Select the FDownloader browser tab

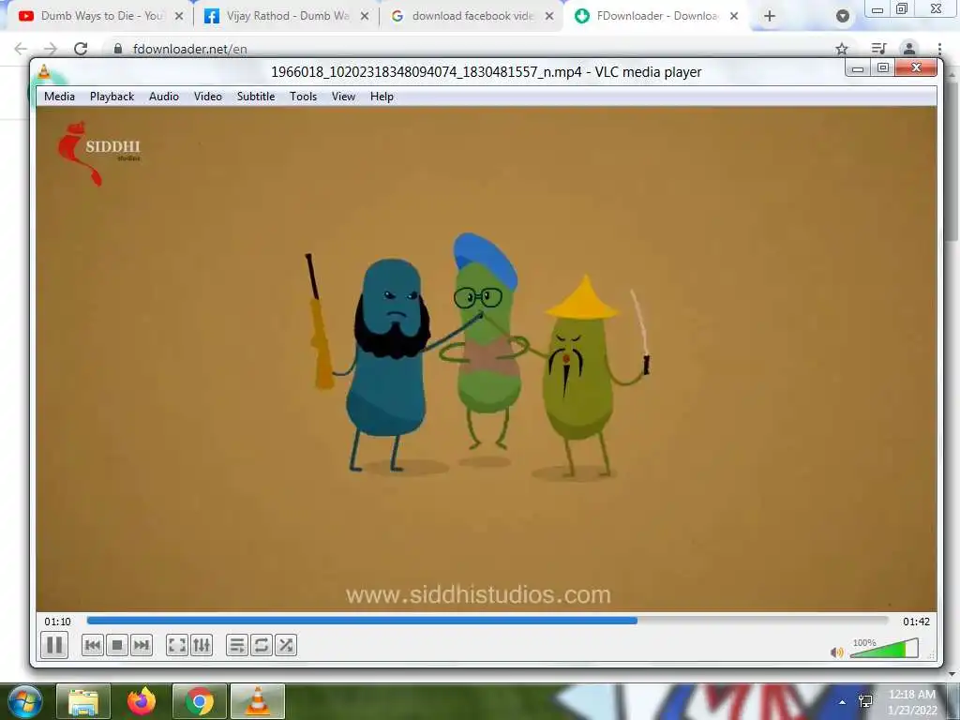[656, 16]
